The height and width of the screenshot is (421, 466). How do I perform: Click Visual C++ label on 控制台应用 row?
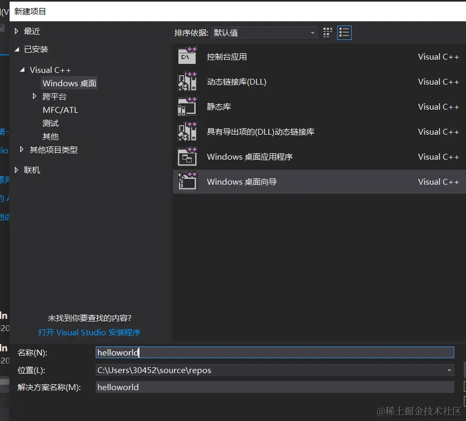pos(438,57)
